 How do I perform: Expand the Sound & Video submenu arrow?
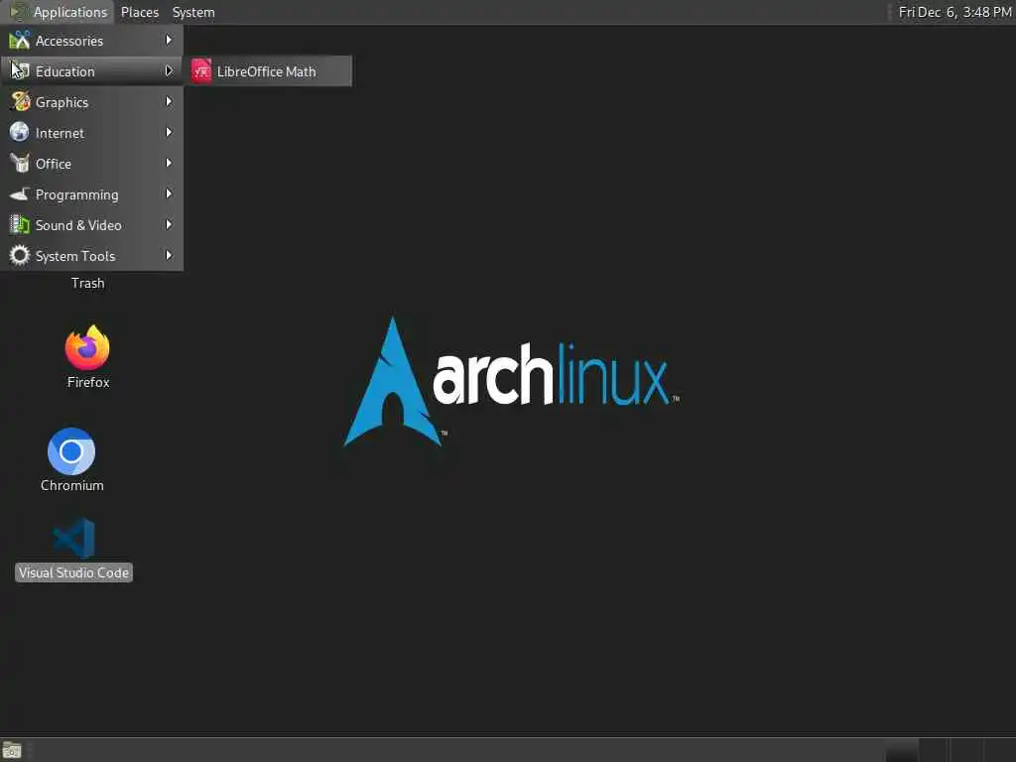tap(169, 225)
